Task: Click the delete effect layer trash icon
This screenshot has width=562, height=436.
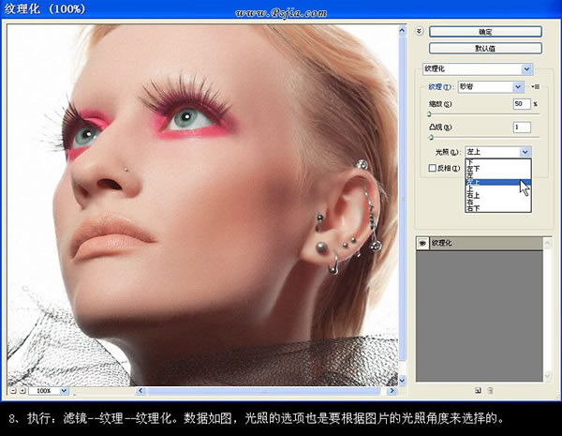Action: (491, 388)
